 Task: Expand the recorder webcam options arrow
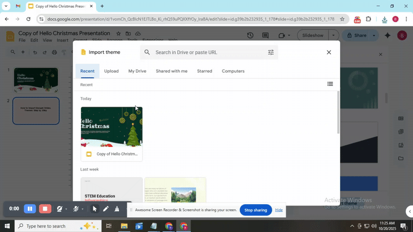pyautogui.click(x=67, y=209)
